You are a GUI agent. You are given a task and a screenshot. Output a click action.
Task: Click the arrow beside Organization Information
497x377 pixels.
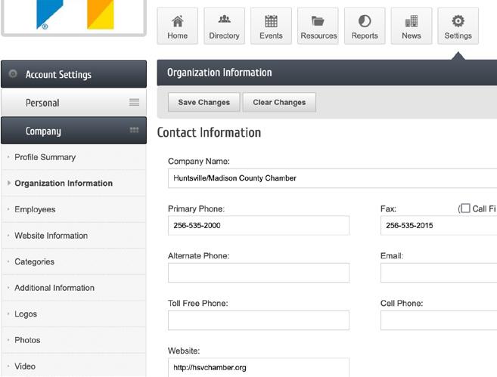[x=9, y=183]
